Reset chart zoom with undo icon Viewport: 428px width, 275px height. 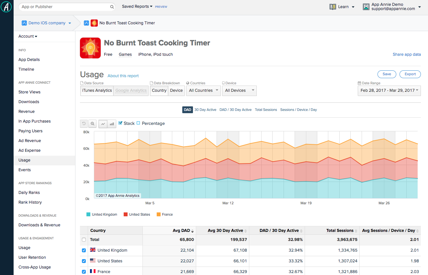84,124
